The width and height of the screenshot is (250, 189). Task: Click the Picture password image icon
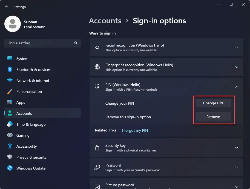click(x=97, y=187)
